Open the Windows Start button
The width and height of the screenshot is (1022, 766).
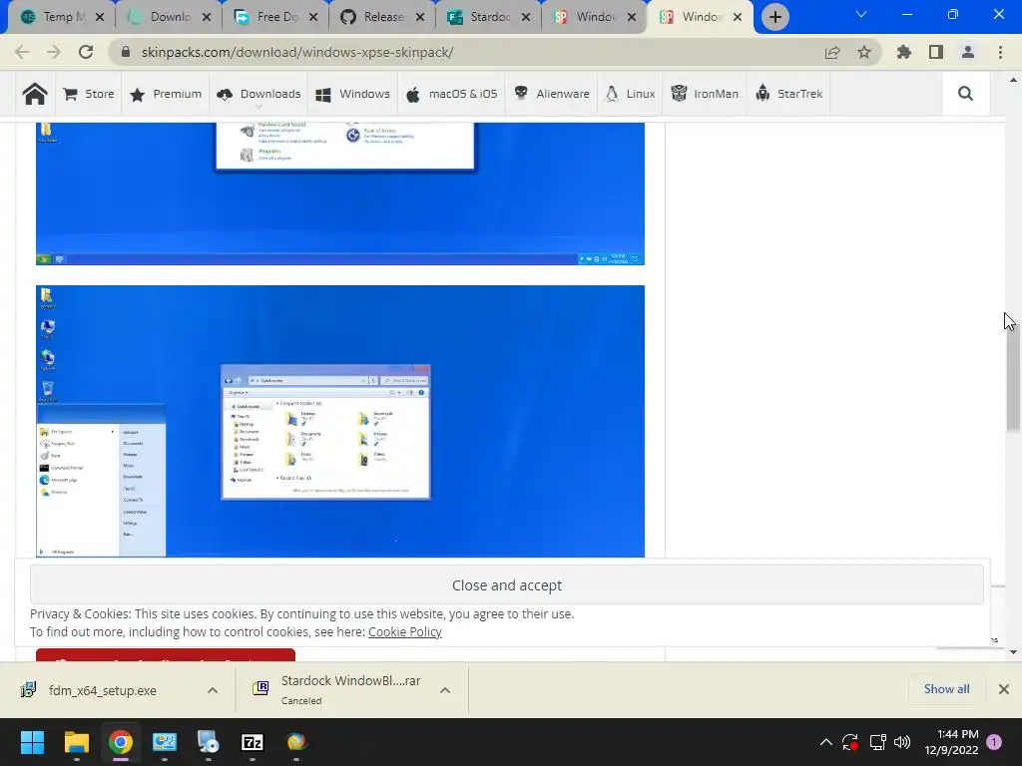(32, 742)
